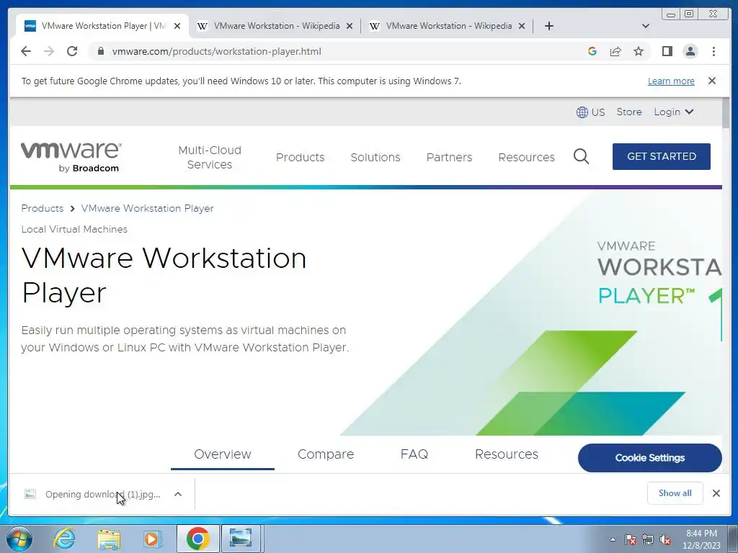The height and width of the screenshot is (553, 738).
Task: Show hidden system tray icons arrow
Action: click(613, 539)
